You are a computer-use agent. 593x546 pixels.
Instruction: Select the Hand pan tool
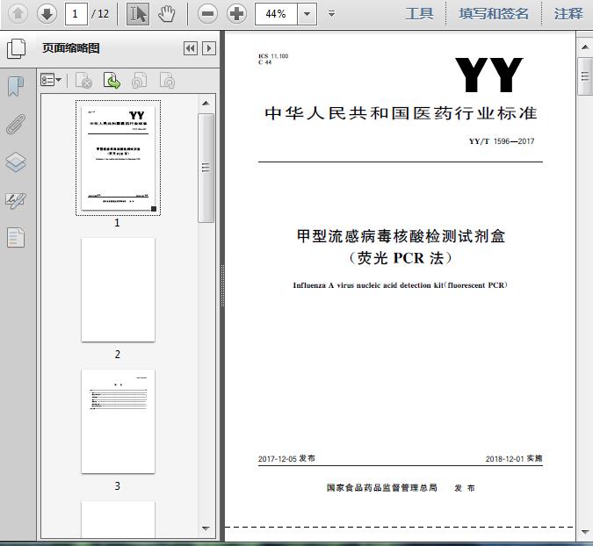[167, 13]
